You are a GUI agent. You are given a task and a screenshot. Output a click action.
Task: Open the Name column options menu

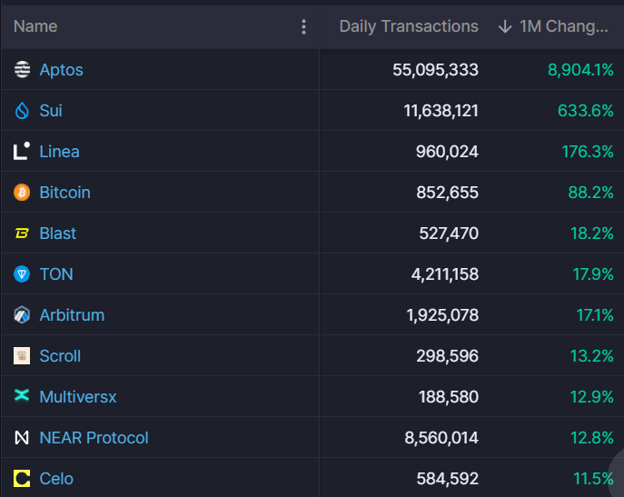(303, 26)
